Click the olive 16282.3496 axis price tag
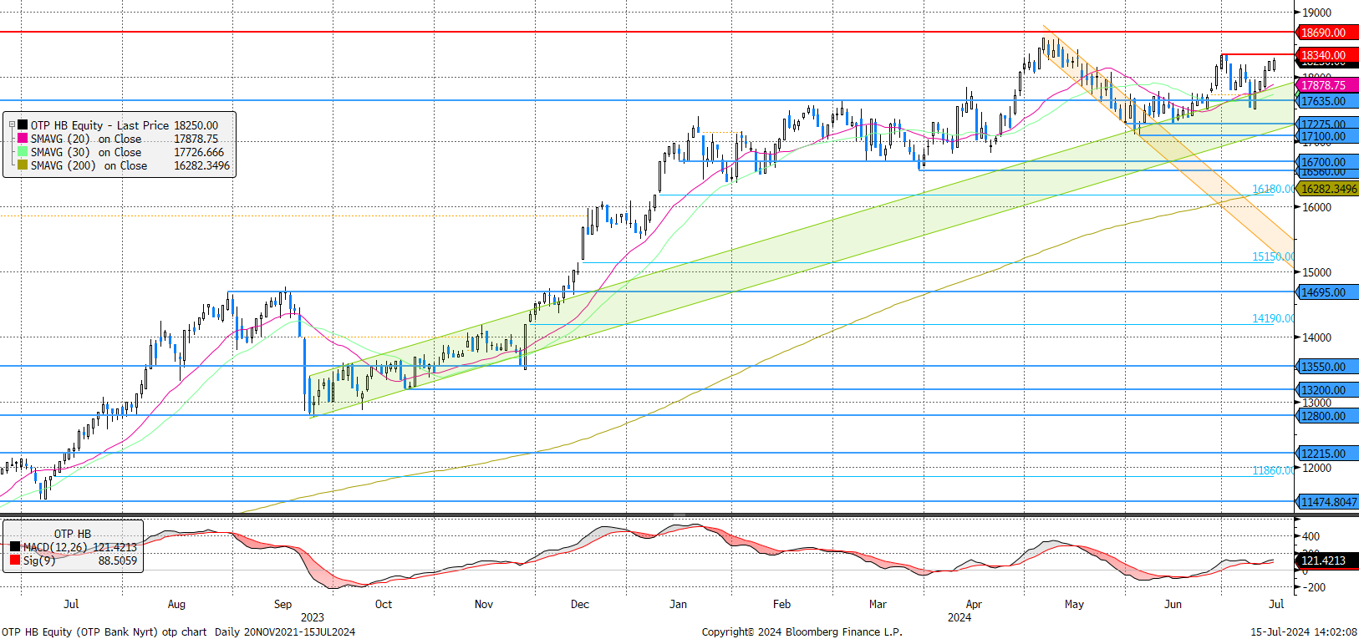This screenshot has width=1359, height=639. [x=1328, y=189]
